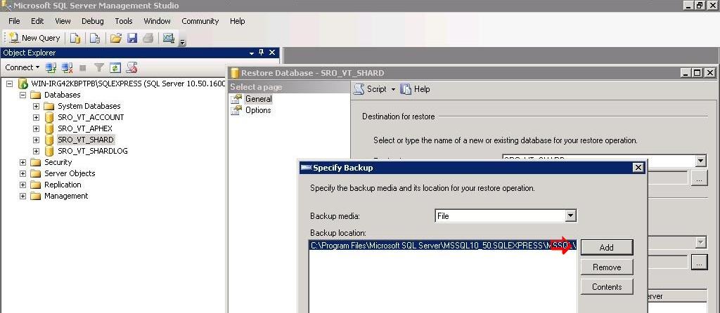Select the SRO_VT_APHEX database
This screenshot has height=313, width=720.
click(85, 128)
